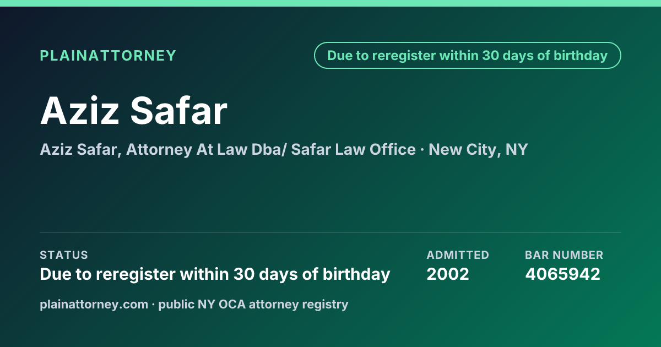661x347 pixels.
Task: Click the reregister status pill badge at top
Action: 467,56
